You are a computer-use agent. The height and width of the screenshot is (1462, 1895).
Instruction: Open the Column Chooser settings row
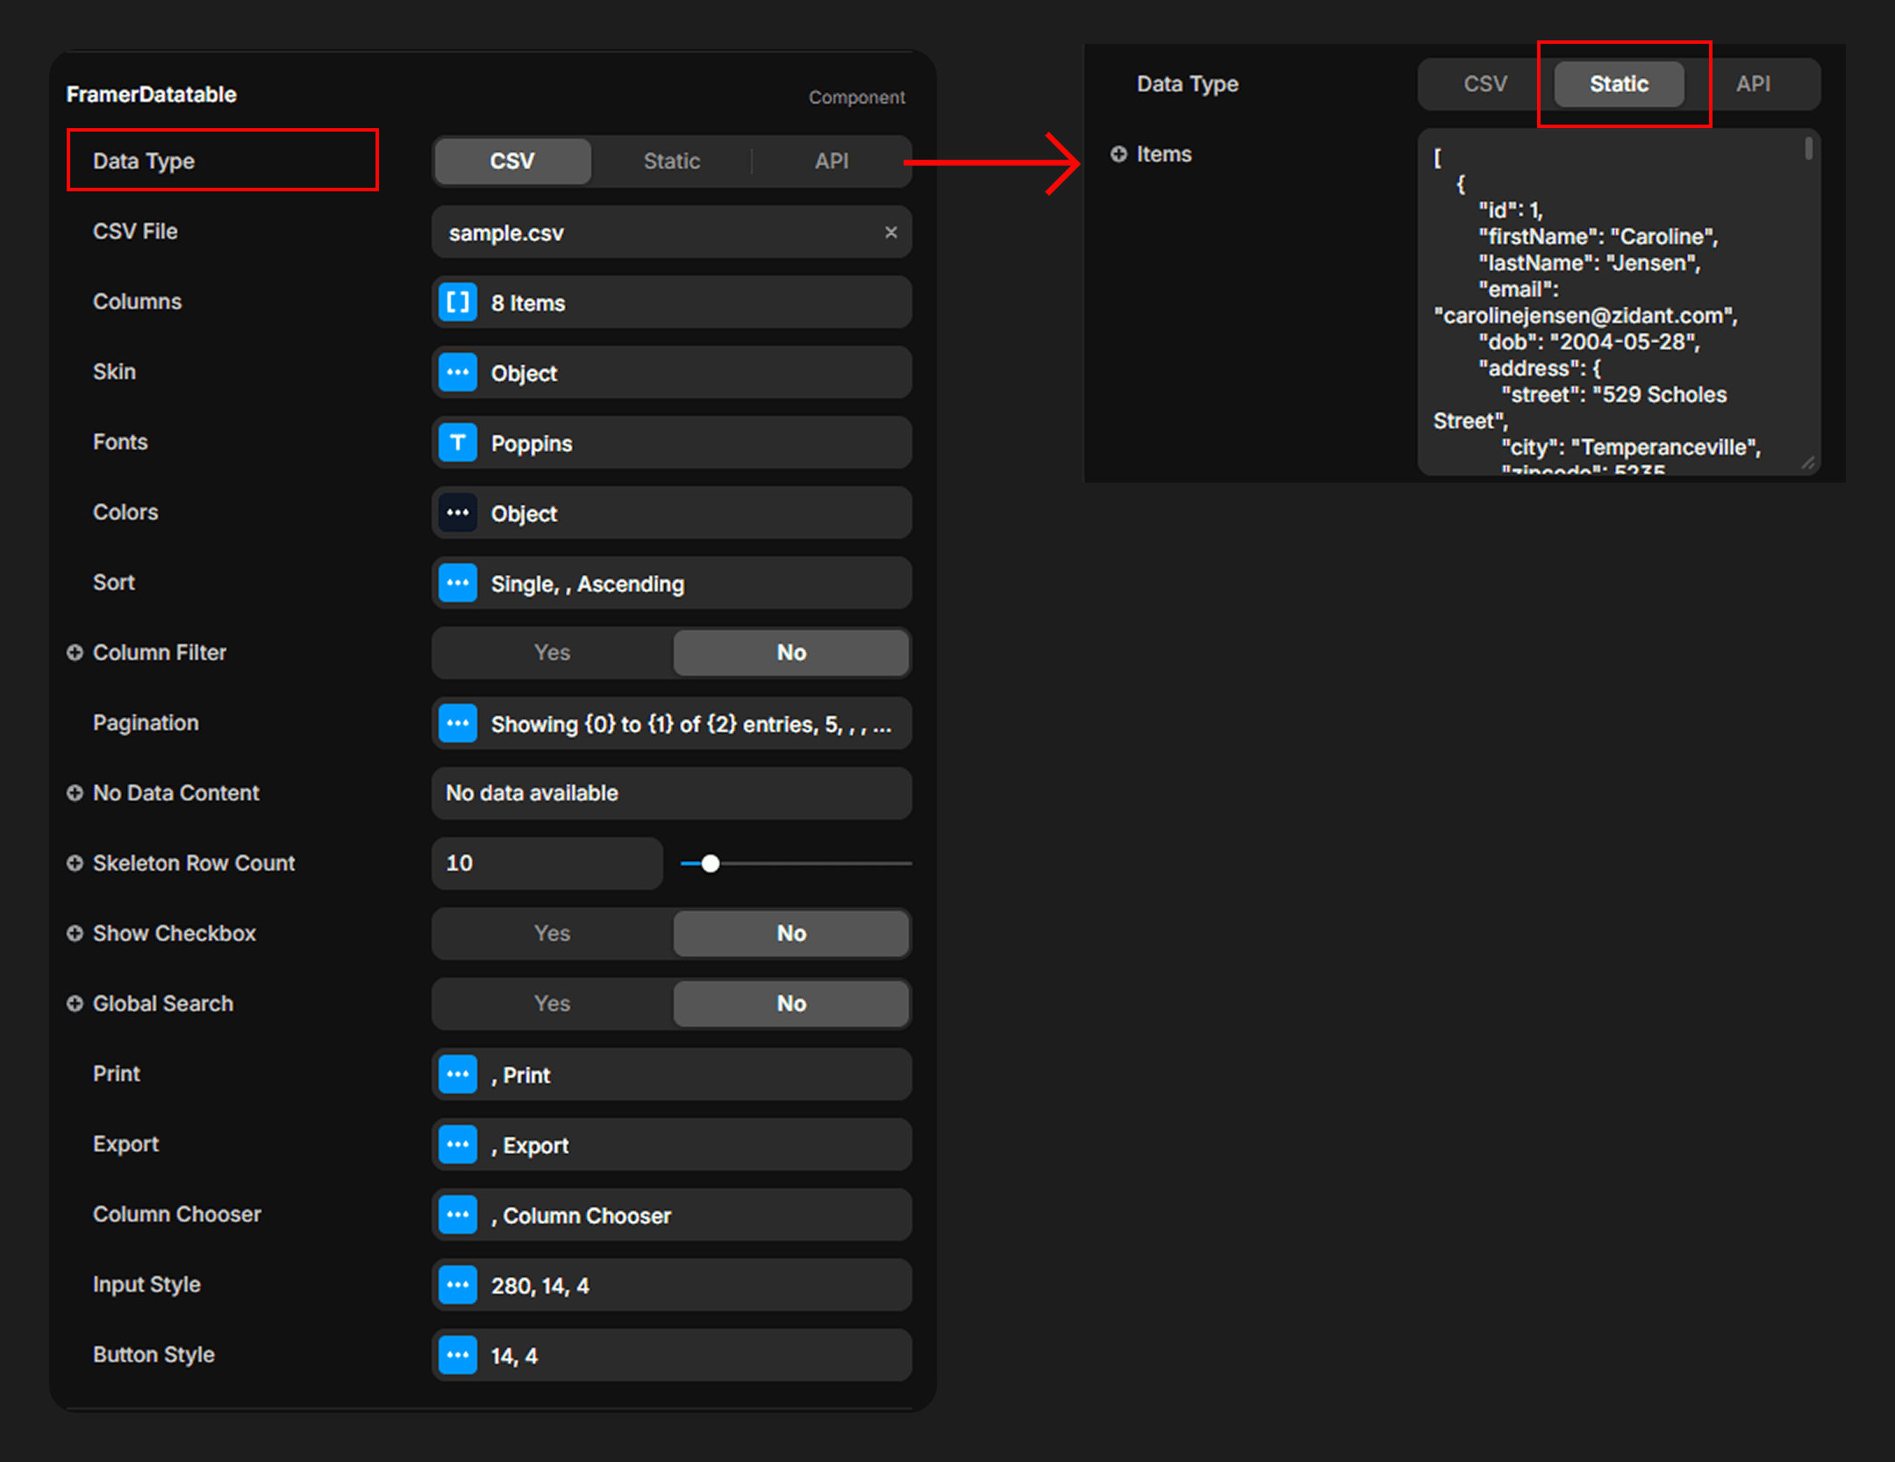click(x=671, y=1215)
